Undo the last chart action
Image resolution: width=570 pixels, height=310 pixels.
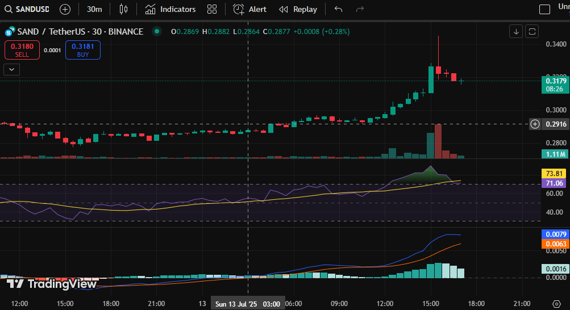coord(339,10)
